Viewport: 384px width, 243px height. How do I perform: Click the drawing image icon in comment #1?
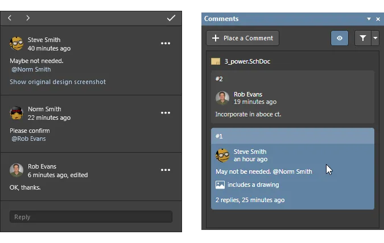[x=220, y=185]
